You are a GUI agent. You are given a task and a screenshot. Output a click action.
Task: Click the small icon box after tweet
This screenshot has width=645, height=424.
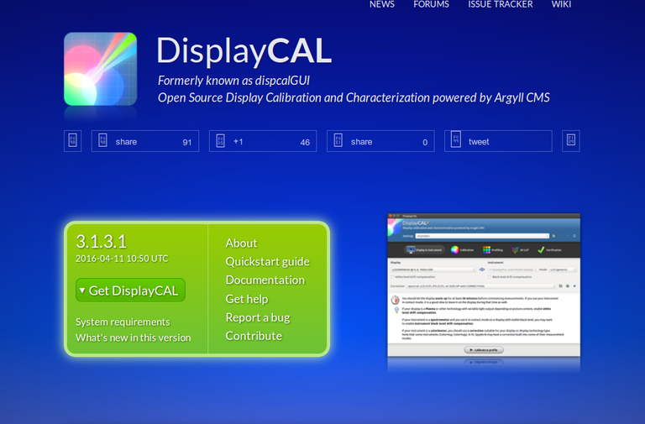[571, 141]
